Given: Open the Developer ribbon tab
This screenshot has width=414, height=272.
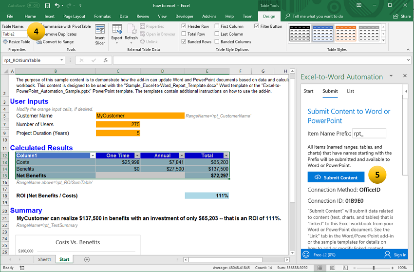Looking at the screenshot, I should pyautogui.click(x=184, y=17).
